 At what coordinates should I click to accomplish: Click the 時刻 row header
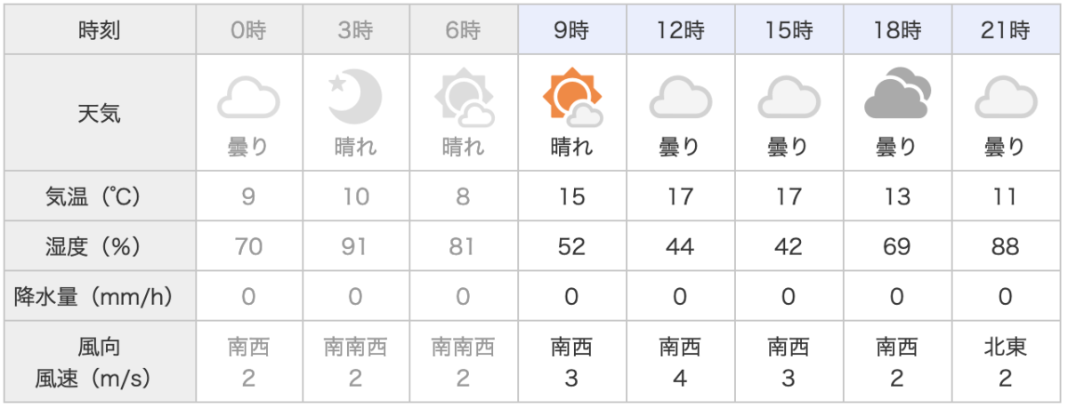coord(100,31)
